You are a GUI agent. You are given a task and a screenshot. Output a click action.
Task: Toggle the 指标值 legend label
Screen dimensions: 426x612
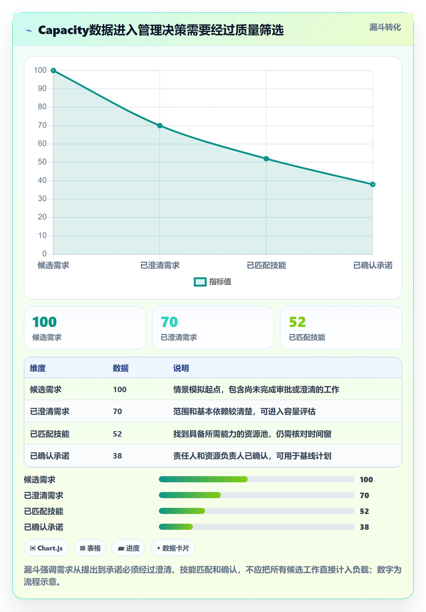click(220, 282)
